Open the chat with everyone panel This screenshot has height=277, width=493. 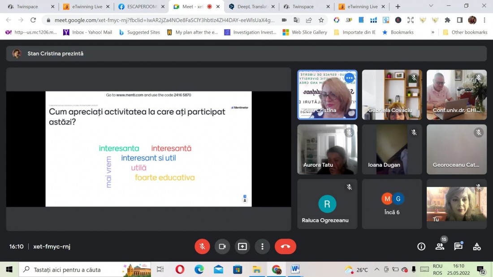(458, 247)
